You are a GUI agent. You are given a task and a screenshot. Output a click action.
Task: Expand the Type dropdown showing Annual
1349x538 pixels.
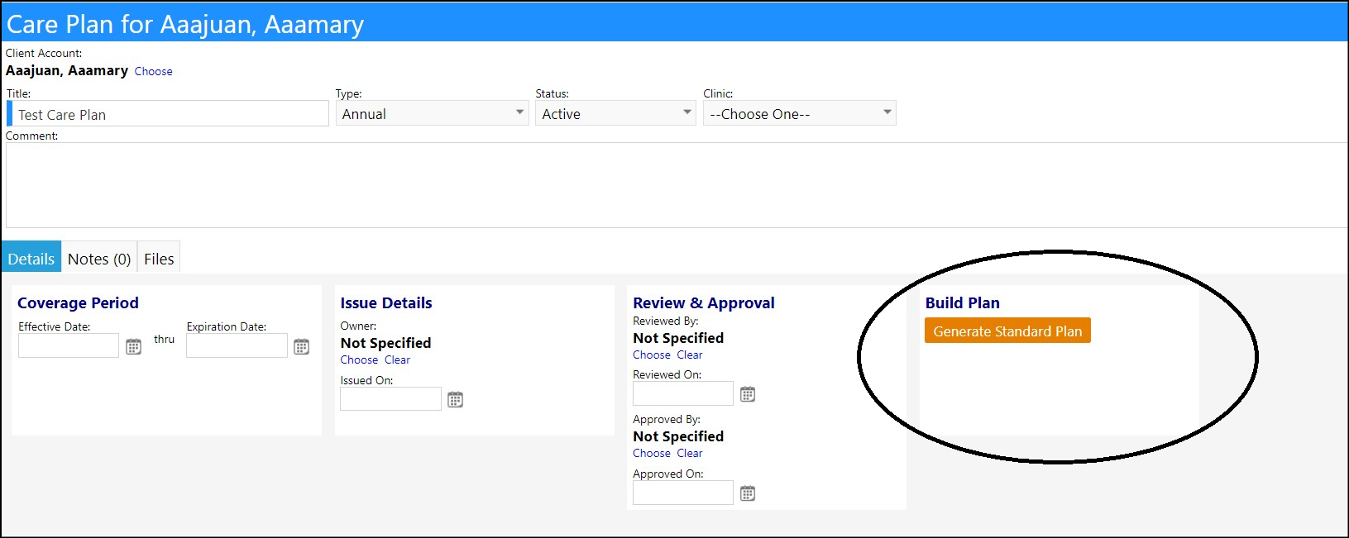point(432,113)
